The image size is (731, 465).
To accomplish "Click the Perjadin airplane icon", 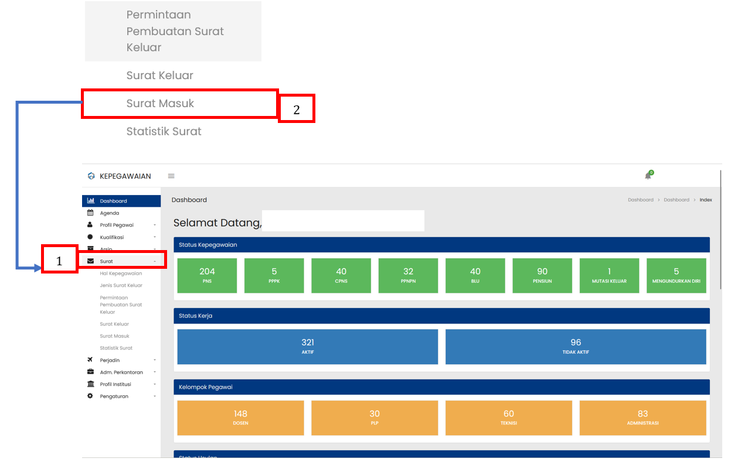I will (90, 360).
